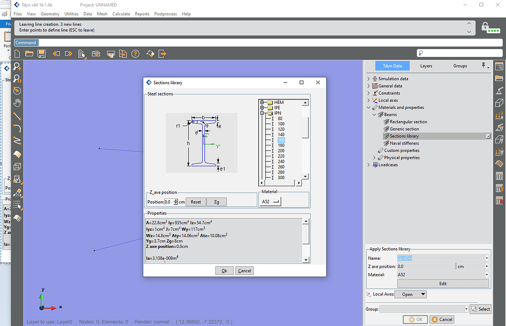Click the New project icon in toolbar
The image size is (506, 326).
point(17,53)
